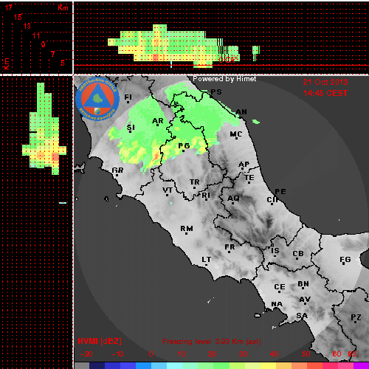This screenshot has width=369, height=369.
Task: Click the 0 value on the dBZ scale
Action: [x=151, y=354]
